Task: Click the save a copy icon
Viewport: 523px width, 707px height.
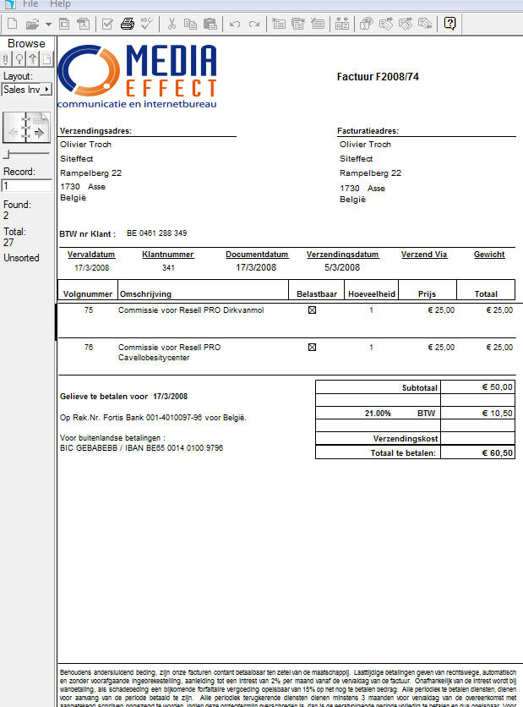Action: click(x=64, y=24)
